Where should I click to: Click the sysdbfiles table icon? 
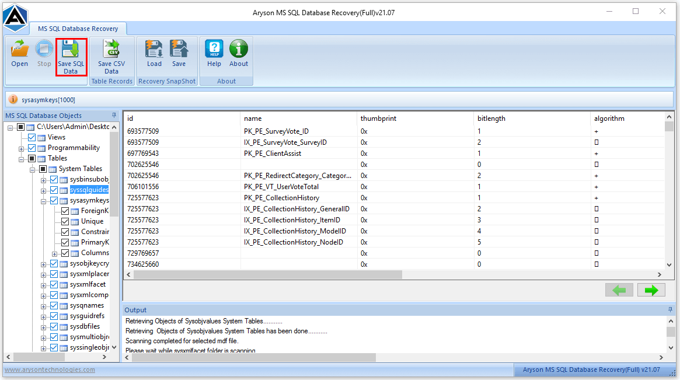point(64,327)
